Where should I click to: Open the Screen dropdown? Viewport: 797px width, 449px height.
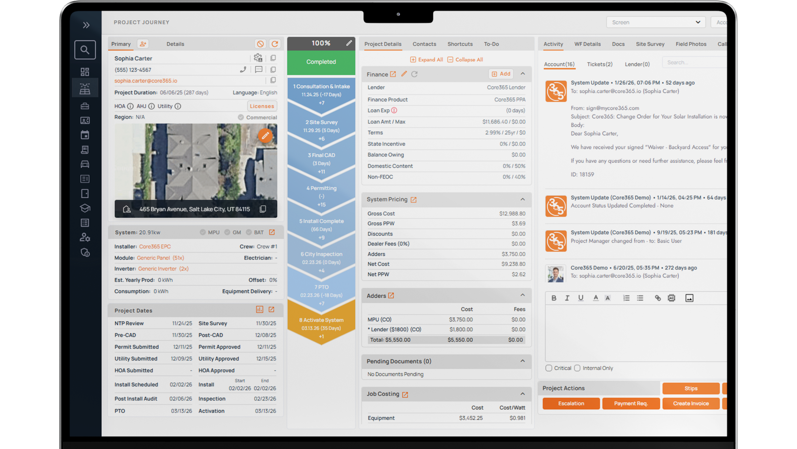tap(656, 22)
